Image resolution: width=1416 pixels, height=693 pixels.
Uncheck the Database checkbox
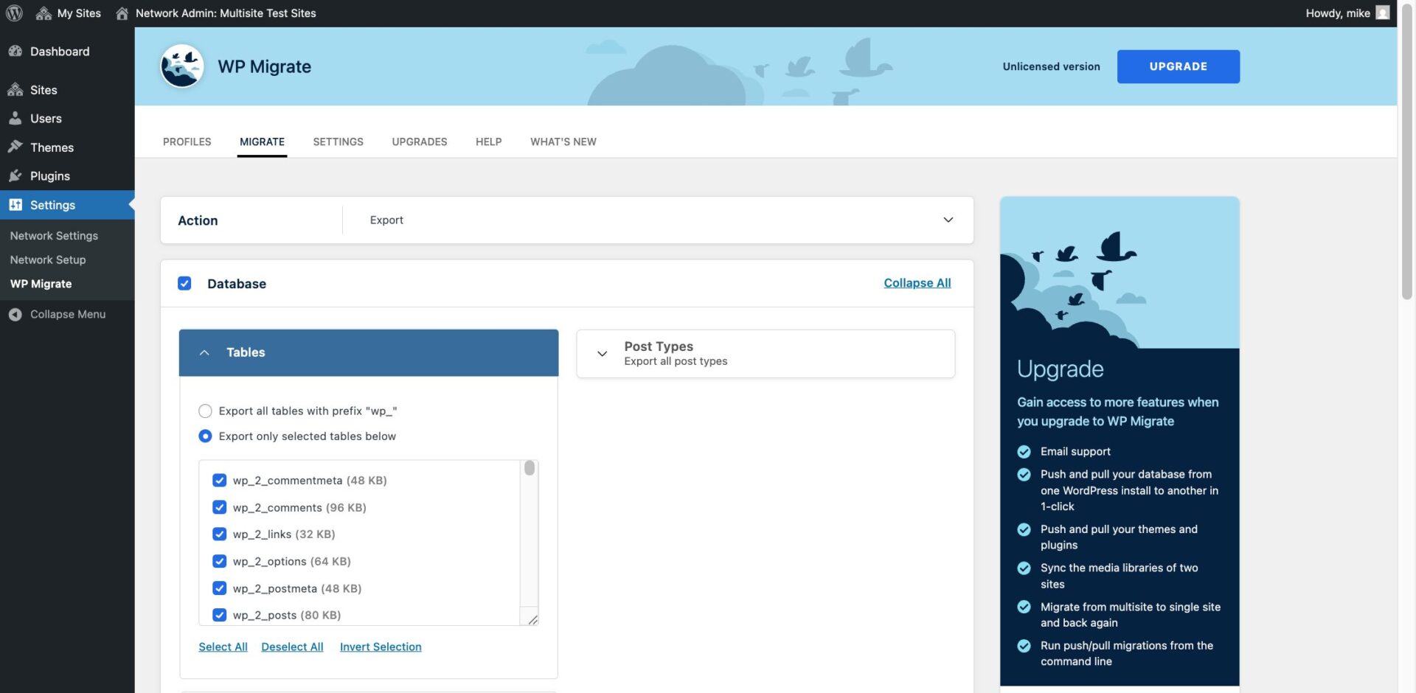(184, 282)
